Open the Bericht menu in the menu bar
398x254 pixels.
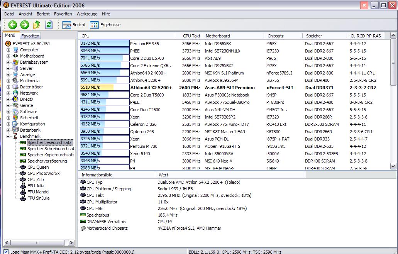[43, 14]
